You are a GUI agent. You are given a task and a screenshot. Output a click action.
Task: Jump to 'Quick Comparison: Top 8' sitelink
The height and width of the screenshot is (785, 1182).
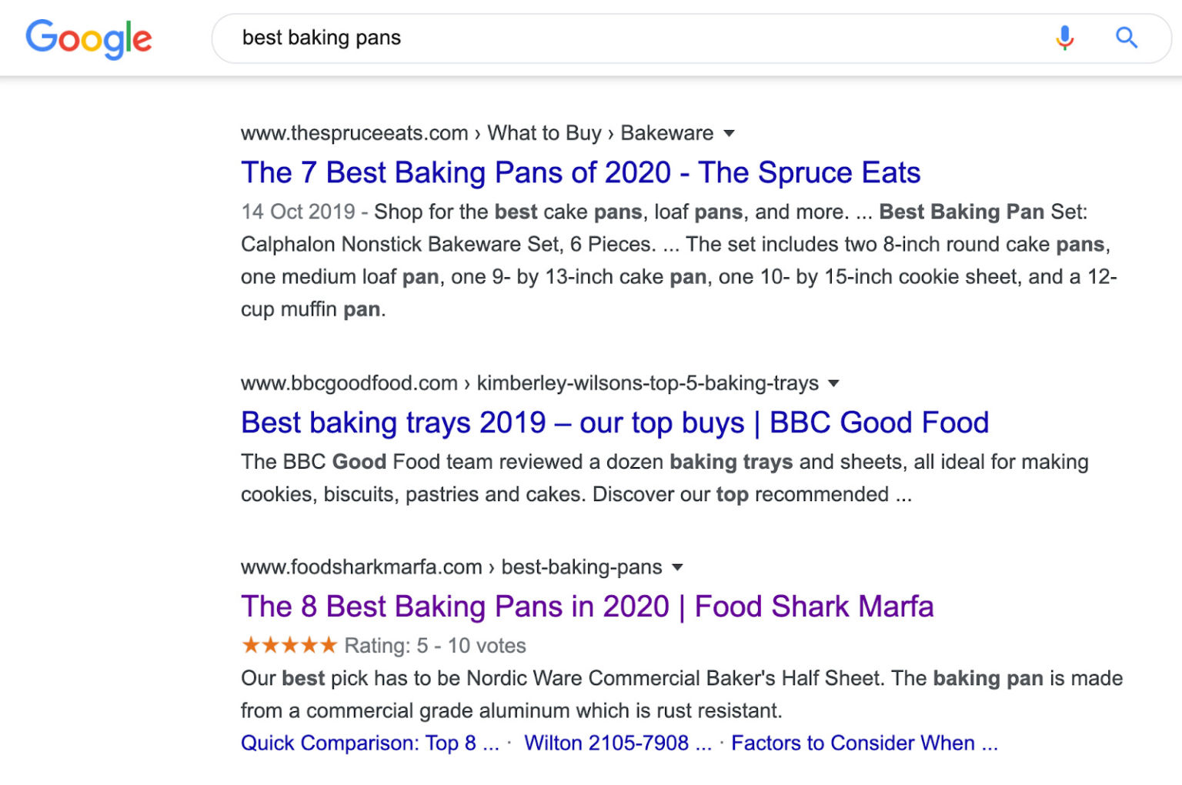click(x=369, y=743)
